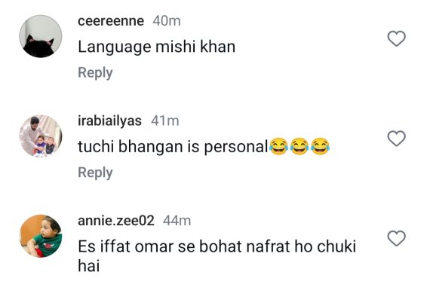Click the middle laughing-tears emoji

pos(299,146)
